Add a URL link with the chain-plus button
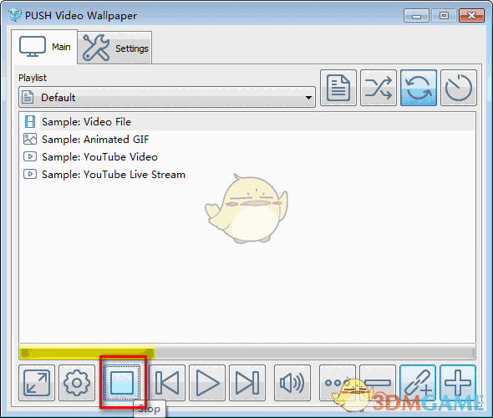Screen dimensions: 493x418 [x=418, y=383]
